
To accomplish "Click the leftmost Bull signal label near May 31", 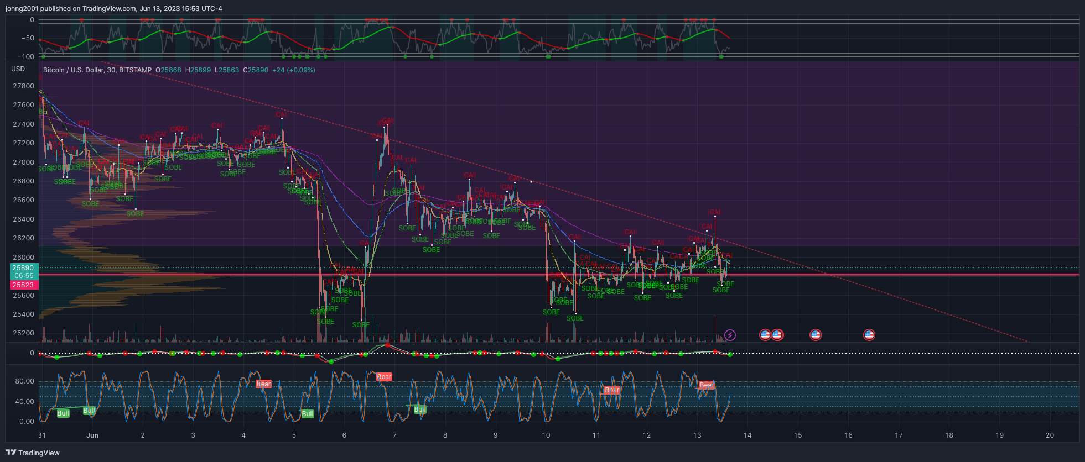I will (x=63, y=413).
